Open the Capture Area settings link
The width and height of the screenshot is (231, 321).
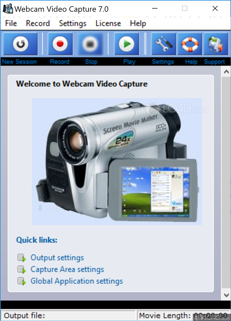click(x=67, y=269)
